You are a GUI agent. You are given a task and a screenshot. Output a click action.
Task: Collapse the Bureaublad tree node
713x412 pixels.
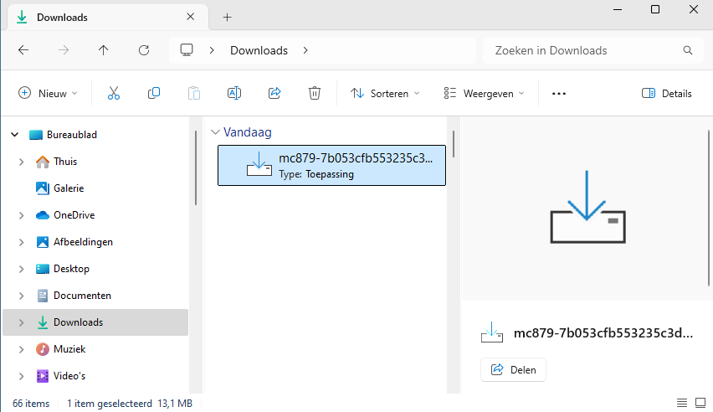(14, 135)
